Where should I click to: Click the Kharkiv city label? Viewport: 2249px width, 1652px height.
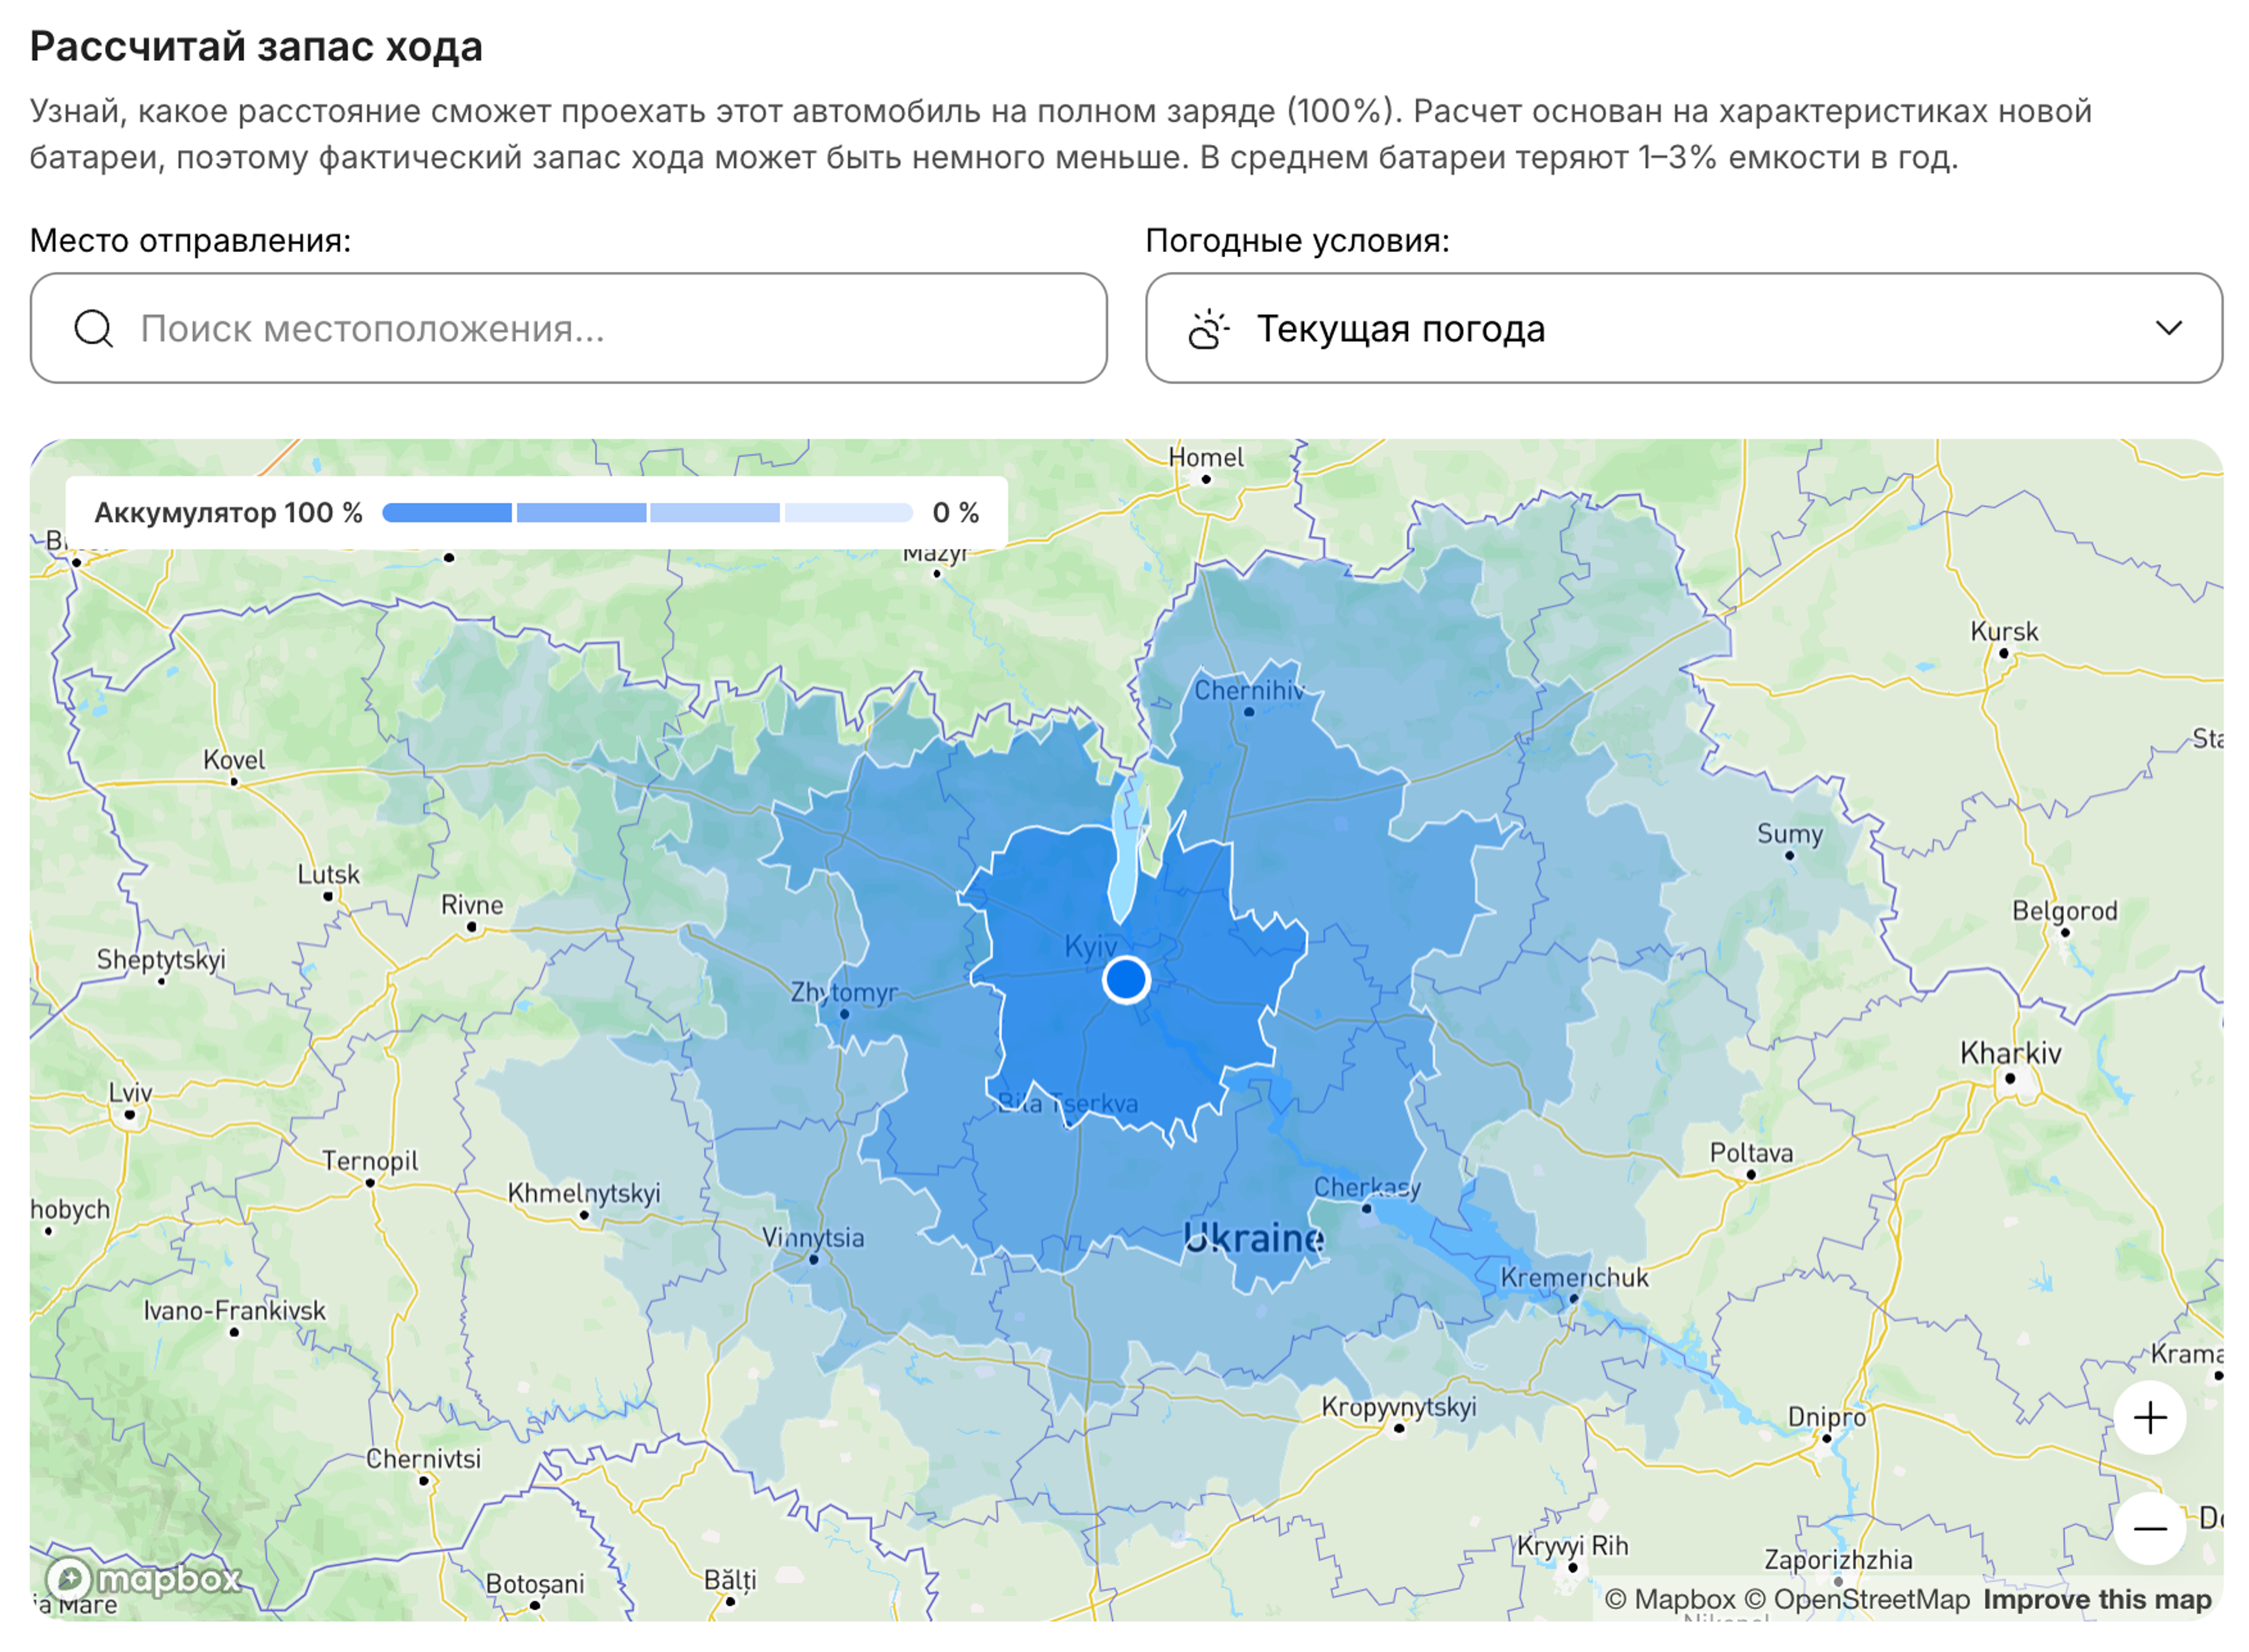click(2010, 1053)
